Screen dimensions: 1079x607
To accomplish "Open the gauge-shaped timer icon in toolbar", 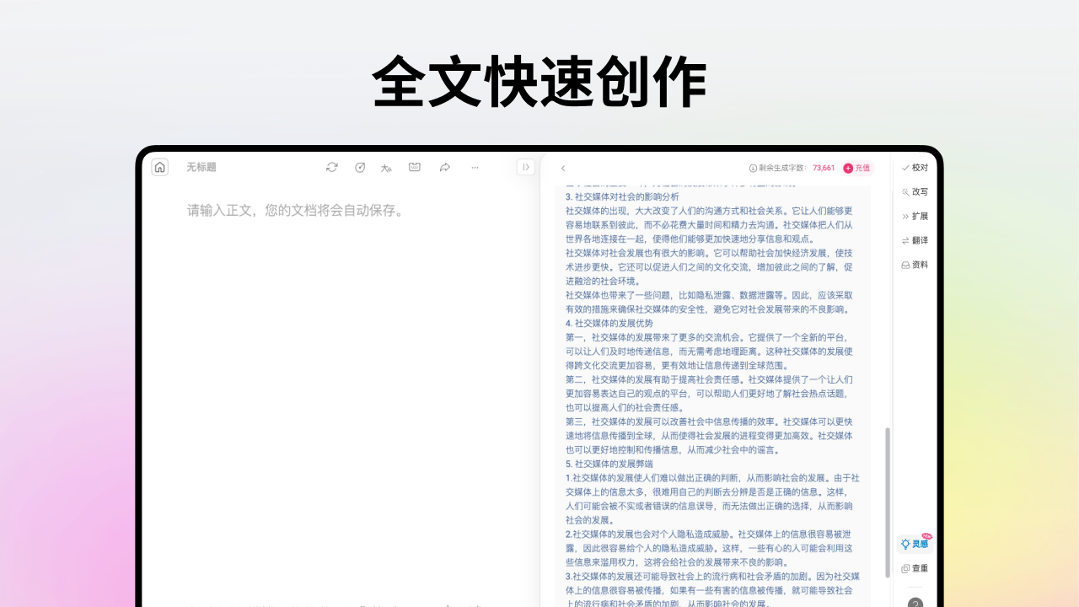I will [x=360, y=167].
